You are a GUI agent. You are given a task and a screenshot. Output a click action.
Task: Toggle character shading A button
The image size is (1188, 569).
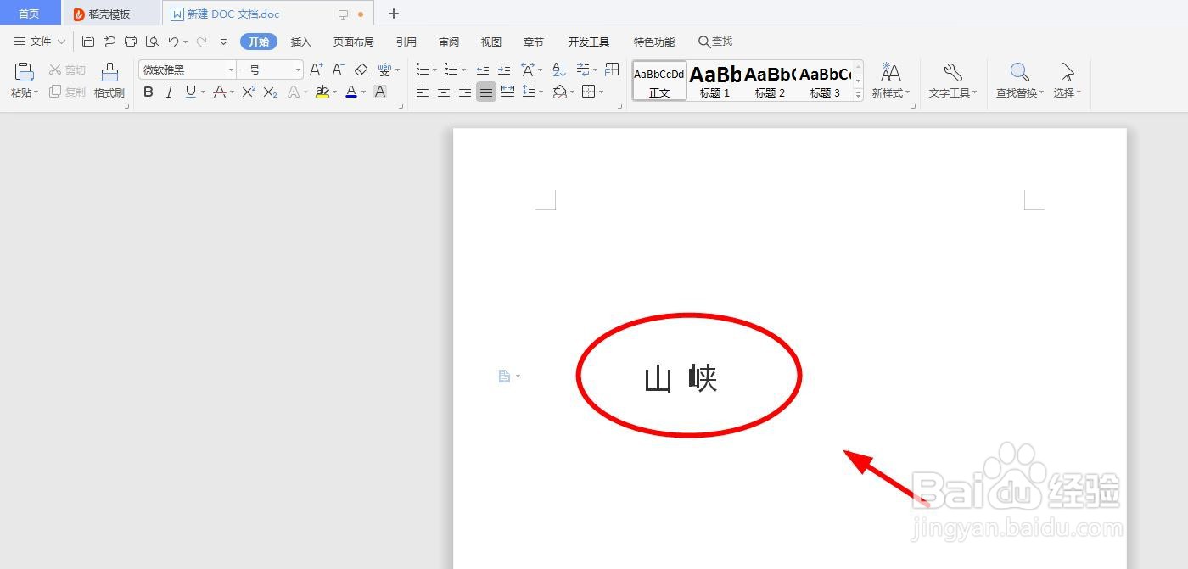tap(380, 92)
